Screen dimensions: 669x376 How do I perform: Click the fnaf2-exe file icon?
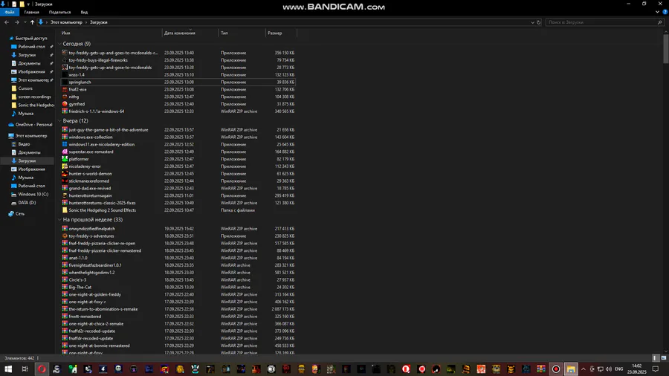[x=65, y=89]
